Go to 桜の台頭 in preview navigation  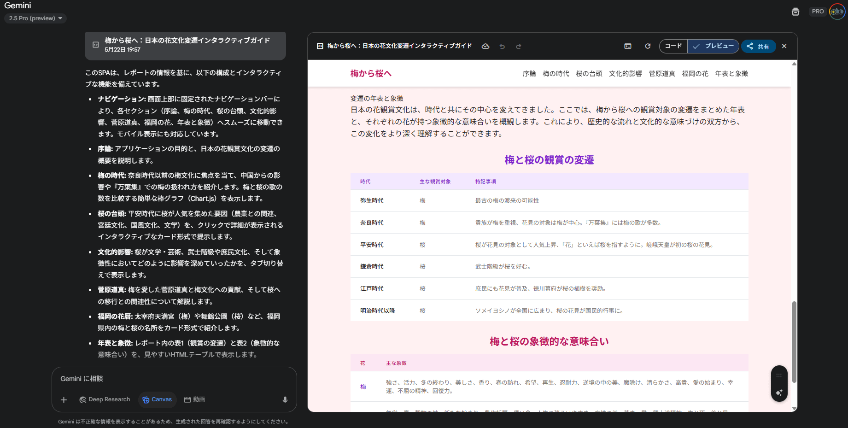(589, 74)
